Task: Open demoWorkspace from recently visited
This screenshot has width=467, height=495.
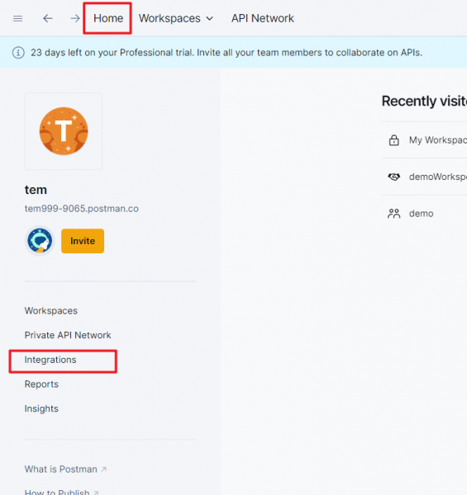Action: (x=437, y=177)
